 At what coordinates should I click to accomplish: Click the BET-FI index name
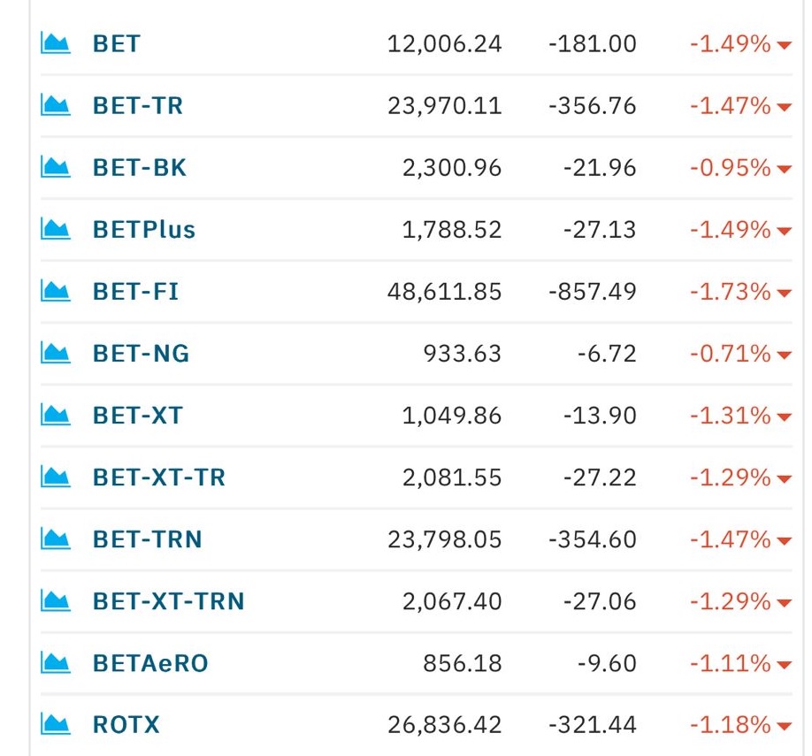(135, 292)
